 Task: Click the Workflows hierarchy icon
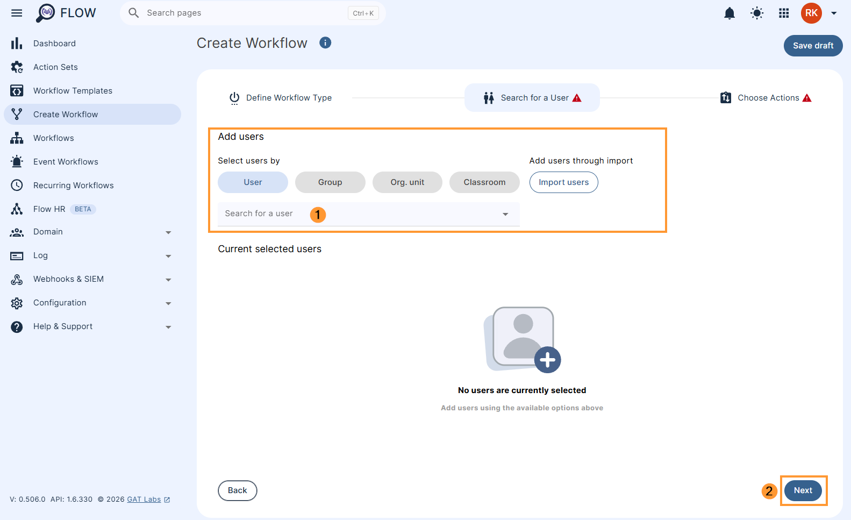[x=17, y=138]
